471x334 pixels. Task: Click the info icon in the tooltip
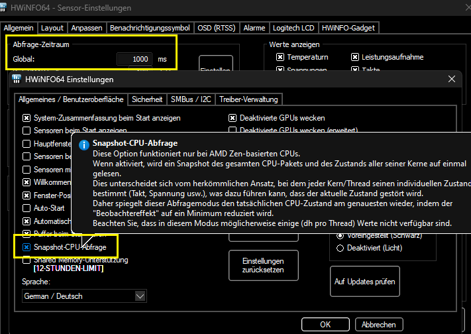tap(84, 145)
